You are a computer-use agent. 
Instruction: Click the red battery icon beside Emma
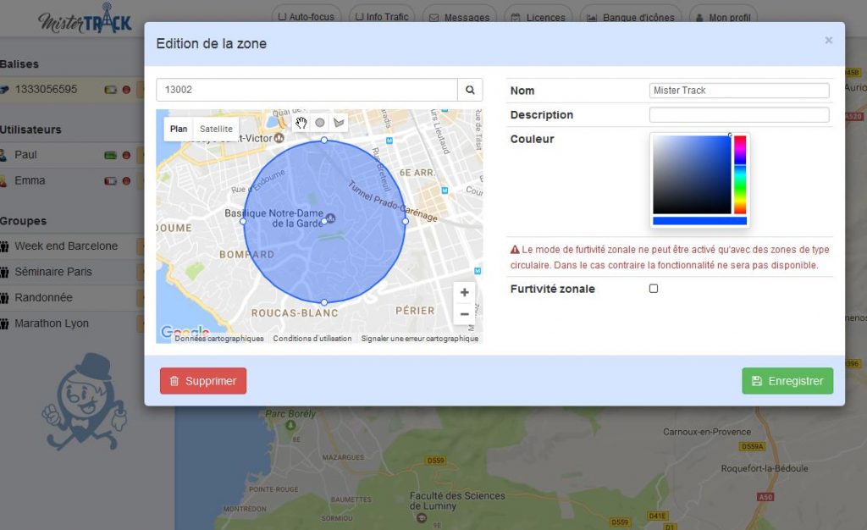point(111,180)
